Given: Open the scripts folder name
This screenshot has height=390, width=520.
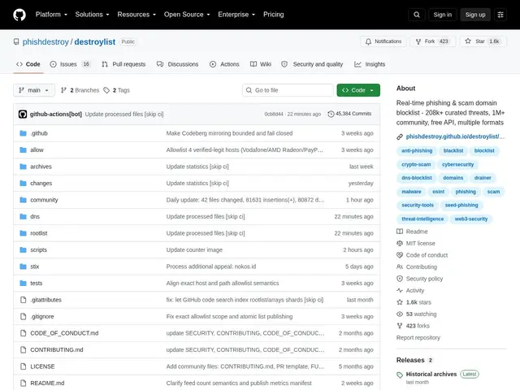Looking at the screenshot, I should [x=38, y=249].
